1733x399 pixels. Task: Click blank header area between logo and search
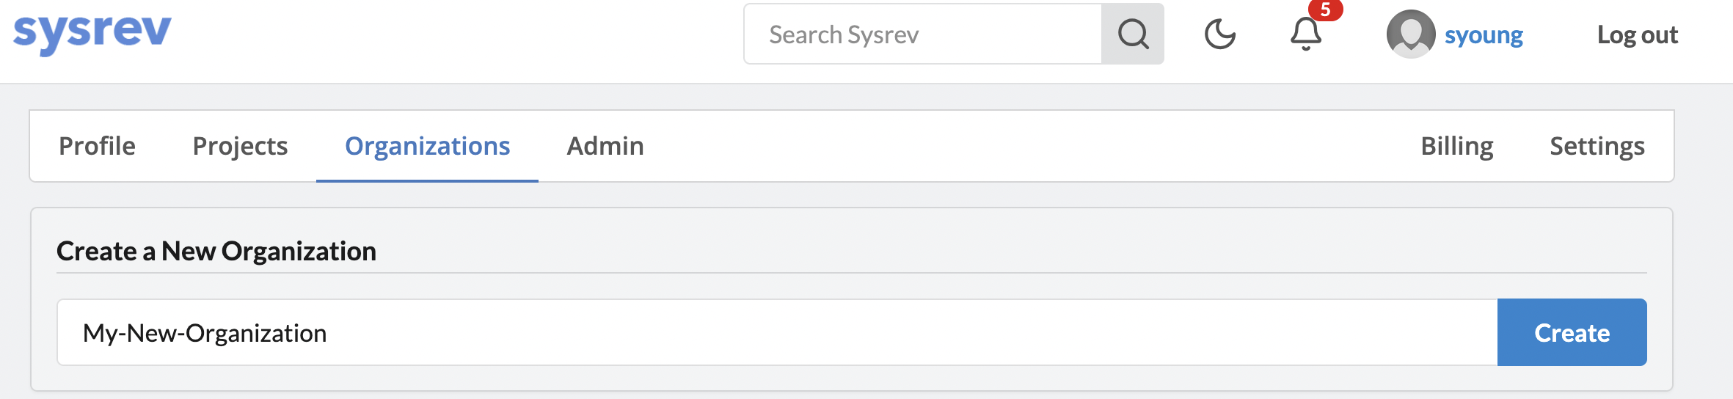pos(455,37)
